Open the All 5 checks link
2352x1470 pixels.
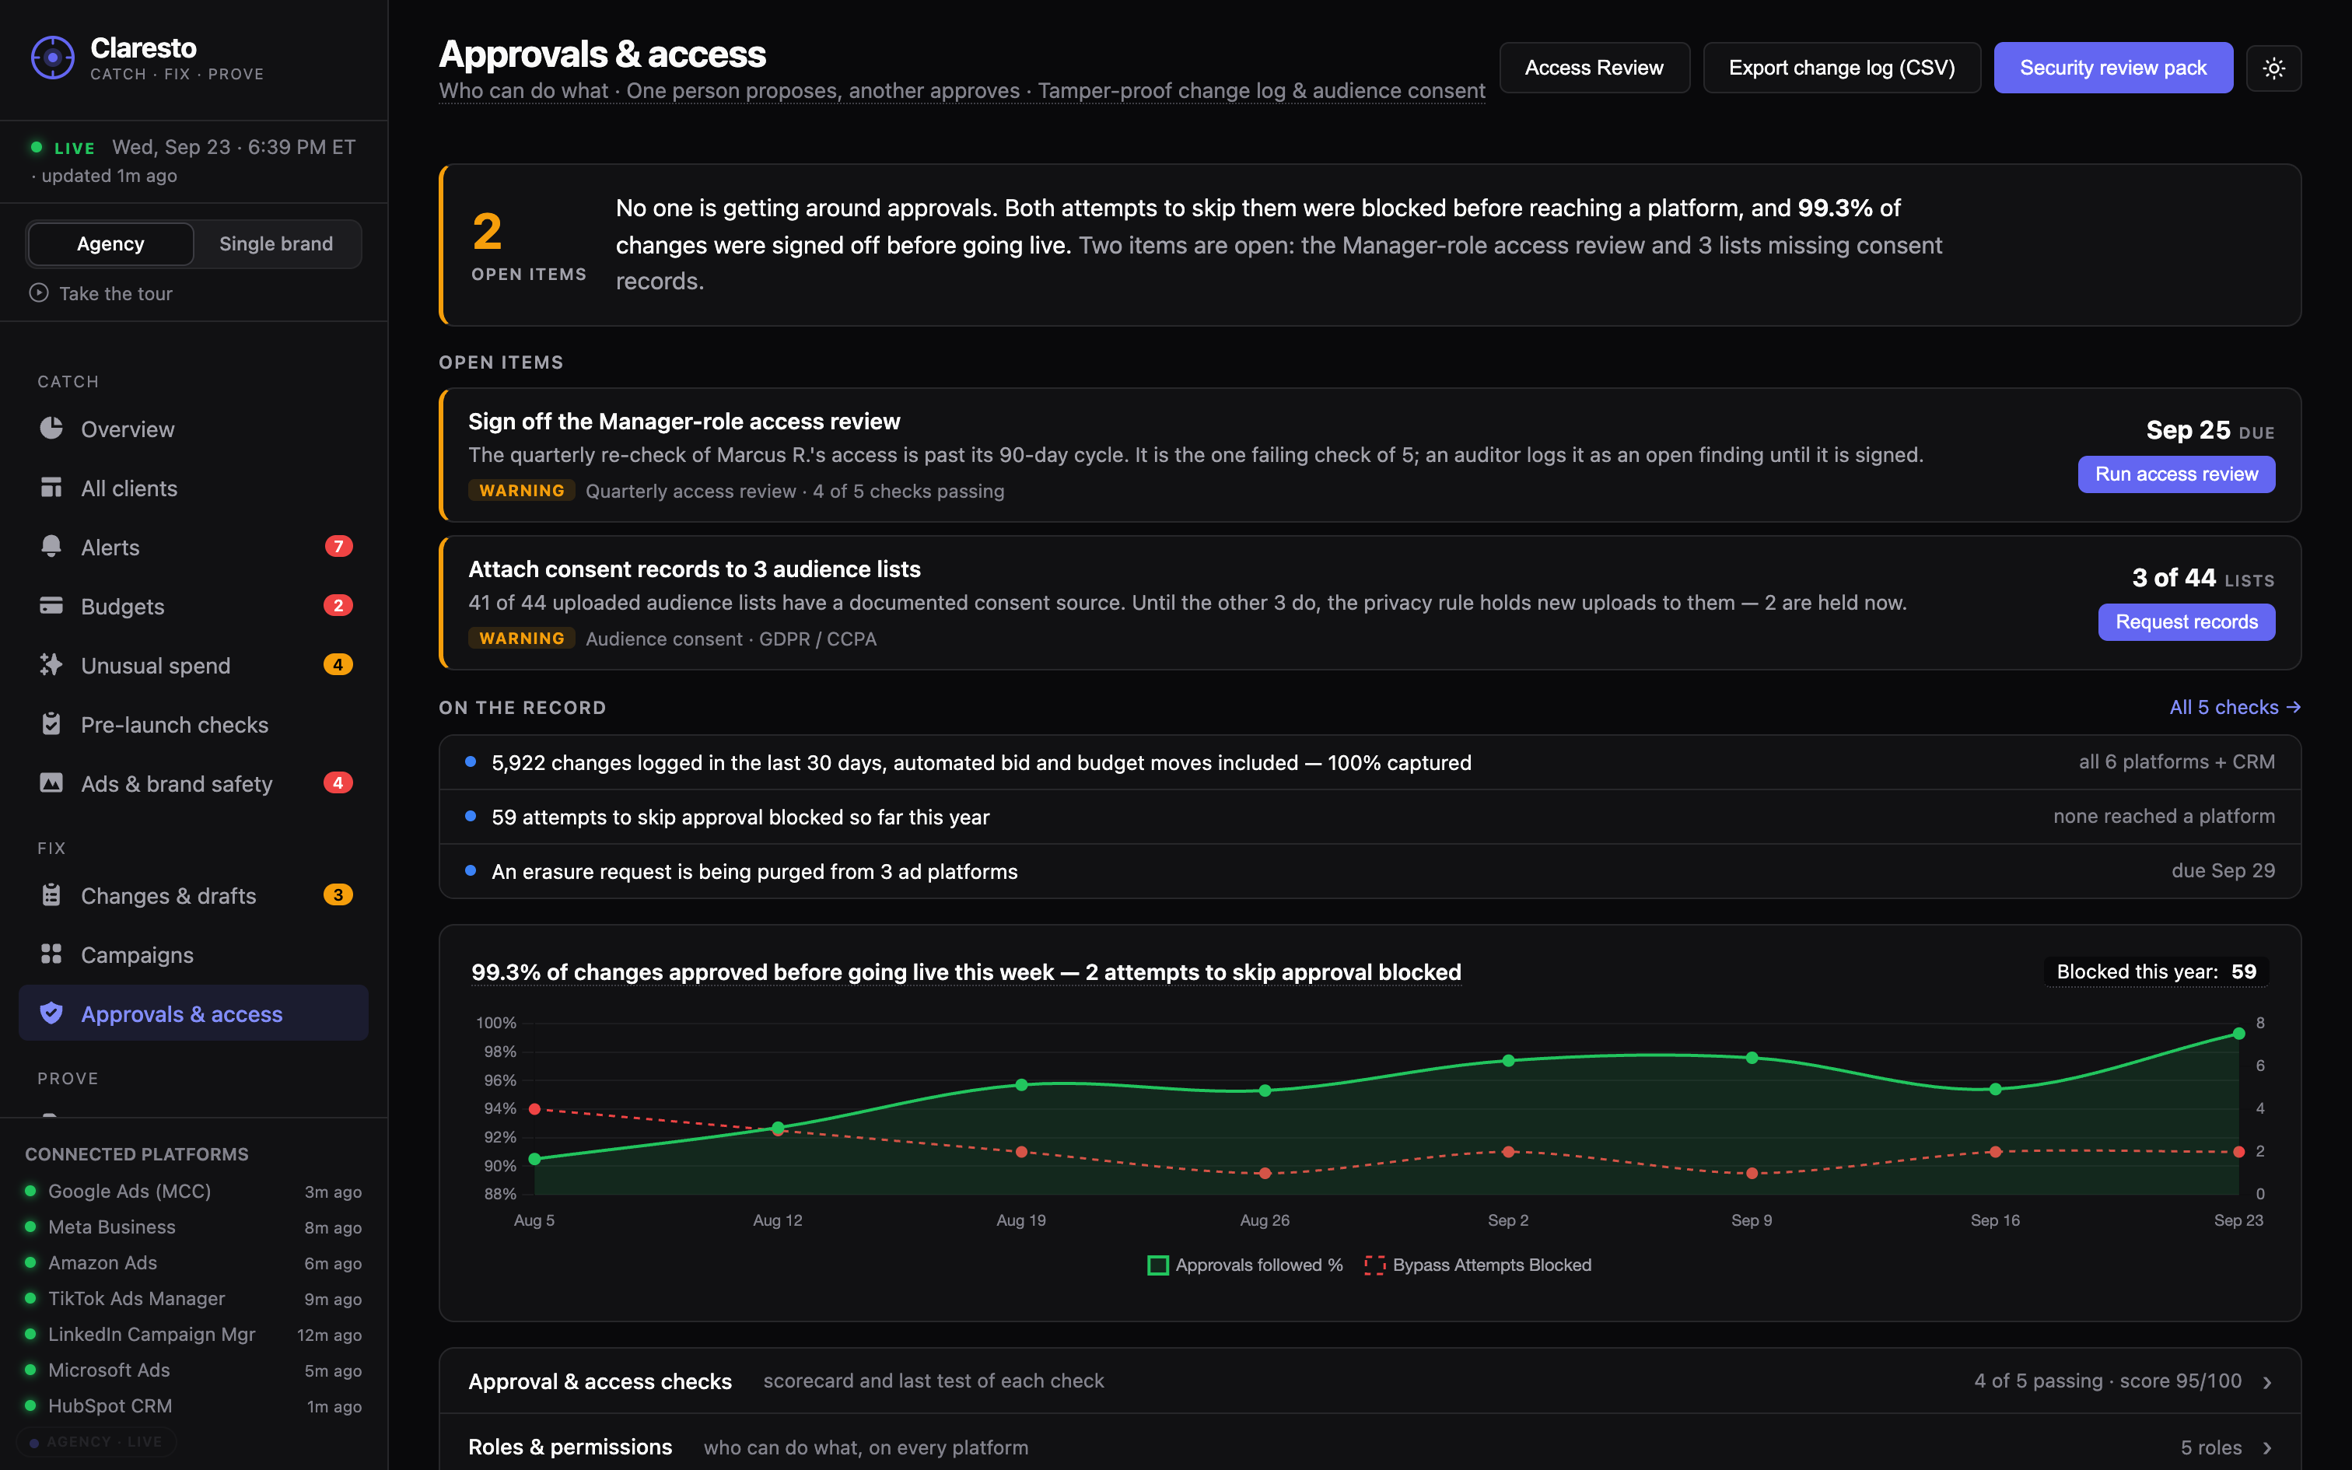(x=2235, y=707)
